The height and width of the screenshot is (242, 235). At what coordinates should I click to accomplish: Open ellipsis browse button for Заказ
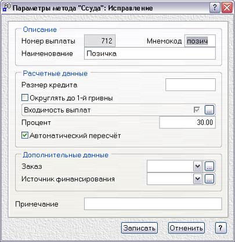click(x=209, y=166)
